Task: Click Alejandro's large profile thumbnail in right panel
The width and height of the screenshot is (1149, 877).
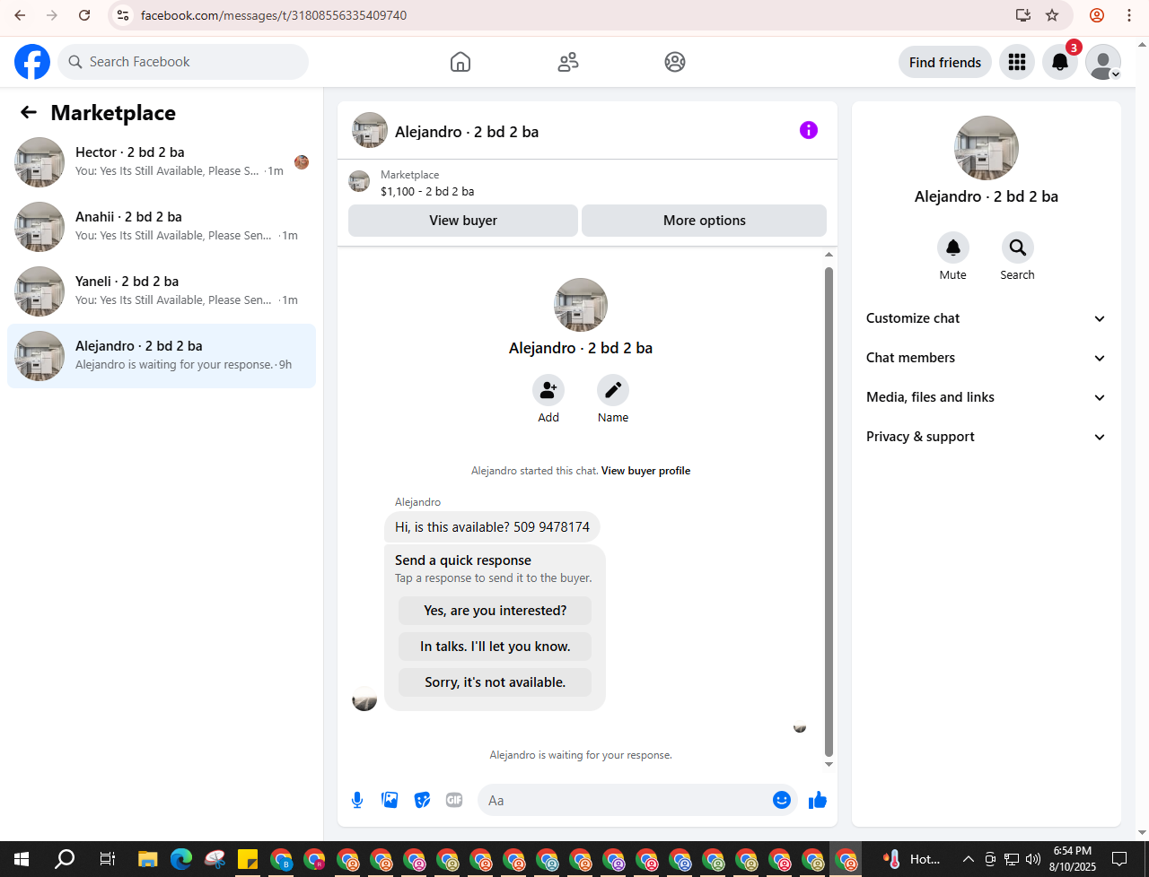Action: coord(987,148)
